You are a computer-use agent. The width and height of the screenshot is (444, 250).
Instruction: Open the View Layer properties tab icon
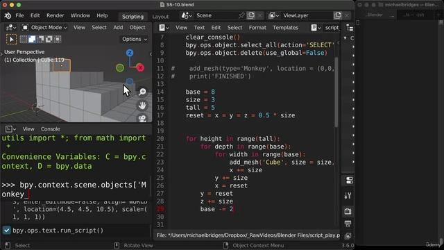coord(348,235)
